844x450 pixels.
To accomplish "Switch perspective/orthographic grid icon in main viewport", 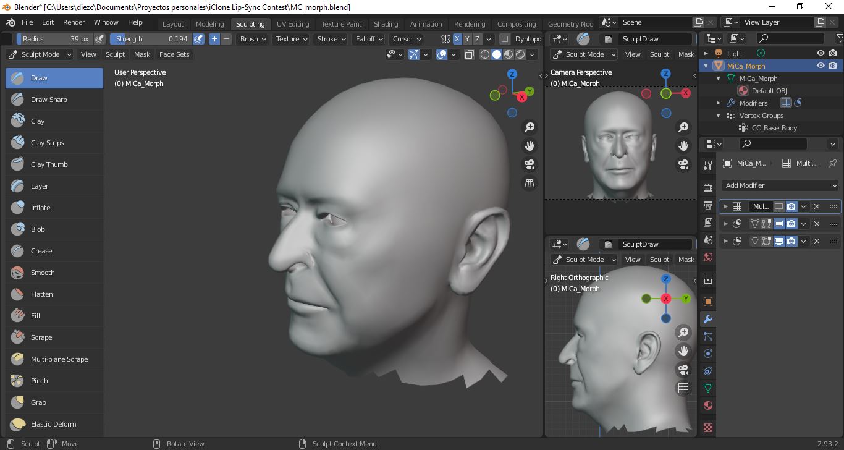I will (x=530, y=183).
